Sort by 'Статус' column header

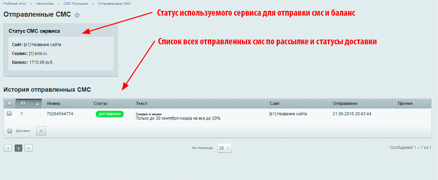101,104
